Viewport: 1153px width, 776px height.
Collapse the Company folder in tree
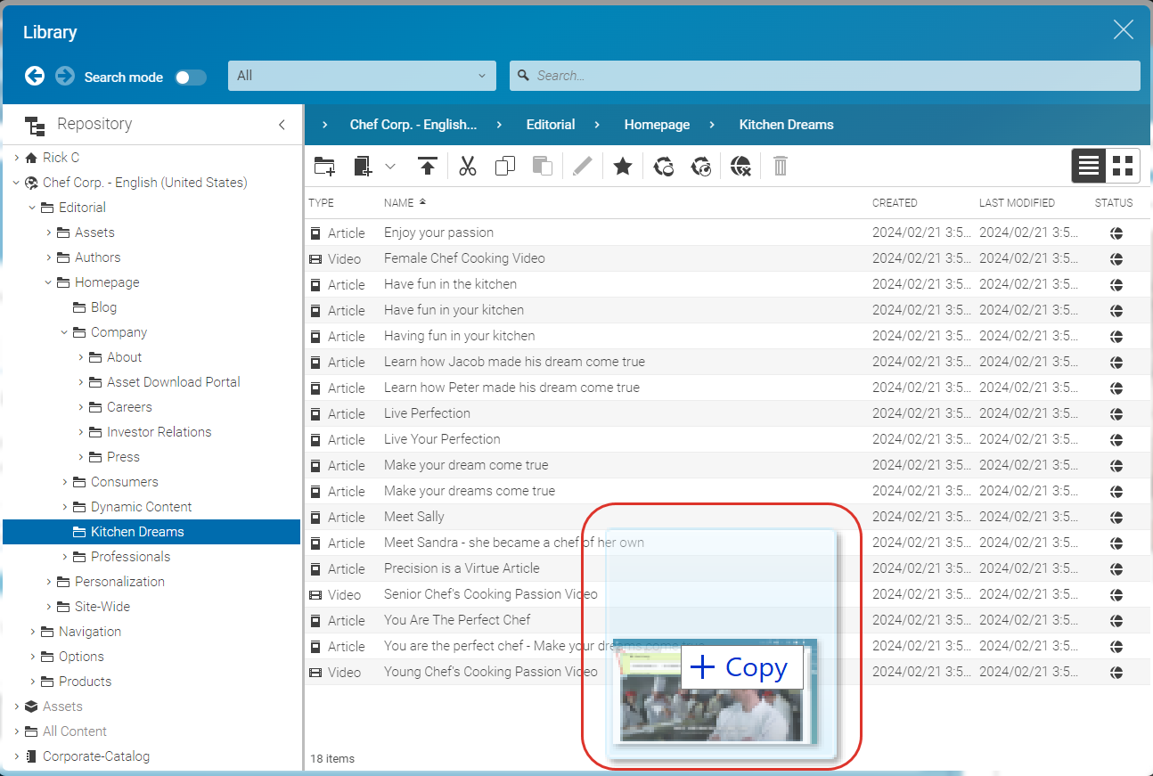(65, 332)
